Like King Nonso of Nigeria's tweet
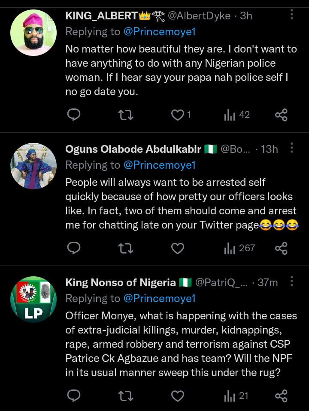Viewport: 309px width, 411px height. coord(177,396)
